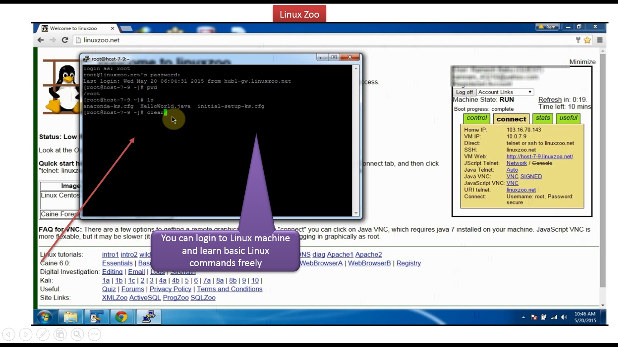Reload the linuxzoo page
The width and height of the screenshot is (618, 347).
coord(65,40)
